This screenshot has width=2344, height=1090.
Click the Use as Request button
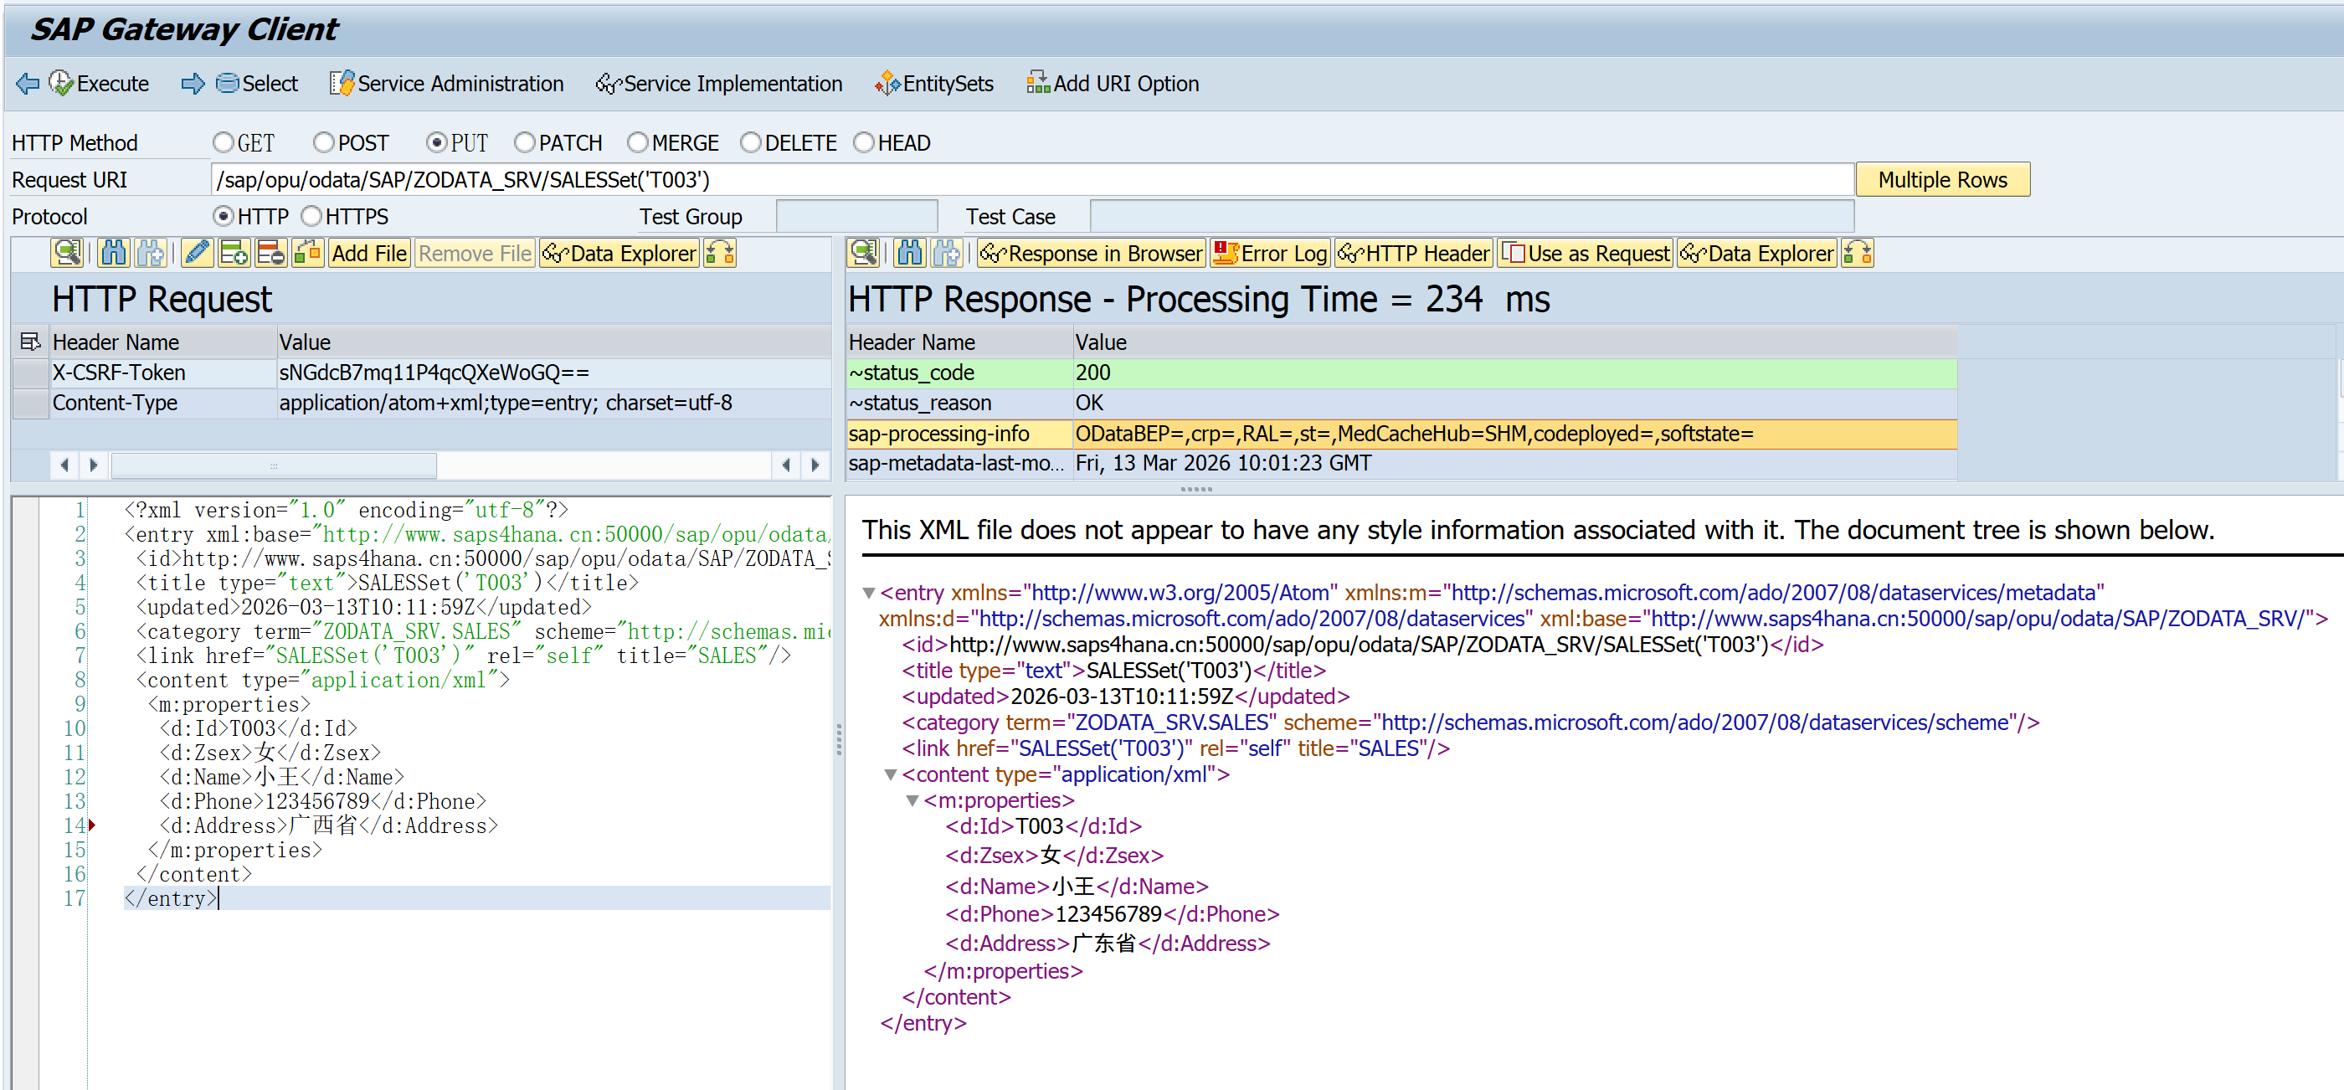click(x=1585, y=253)
